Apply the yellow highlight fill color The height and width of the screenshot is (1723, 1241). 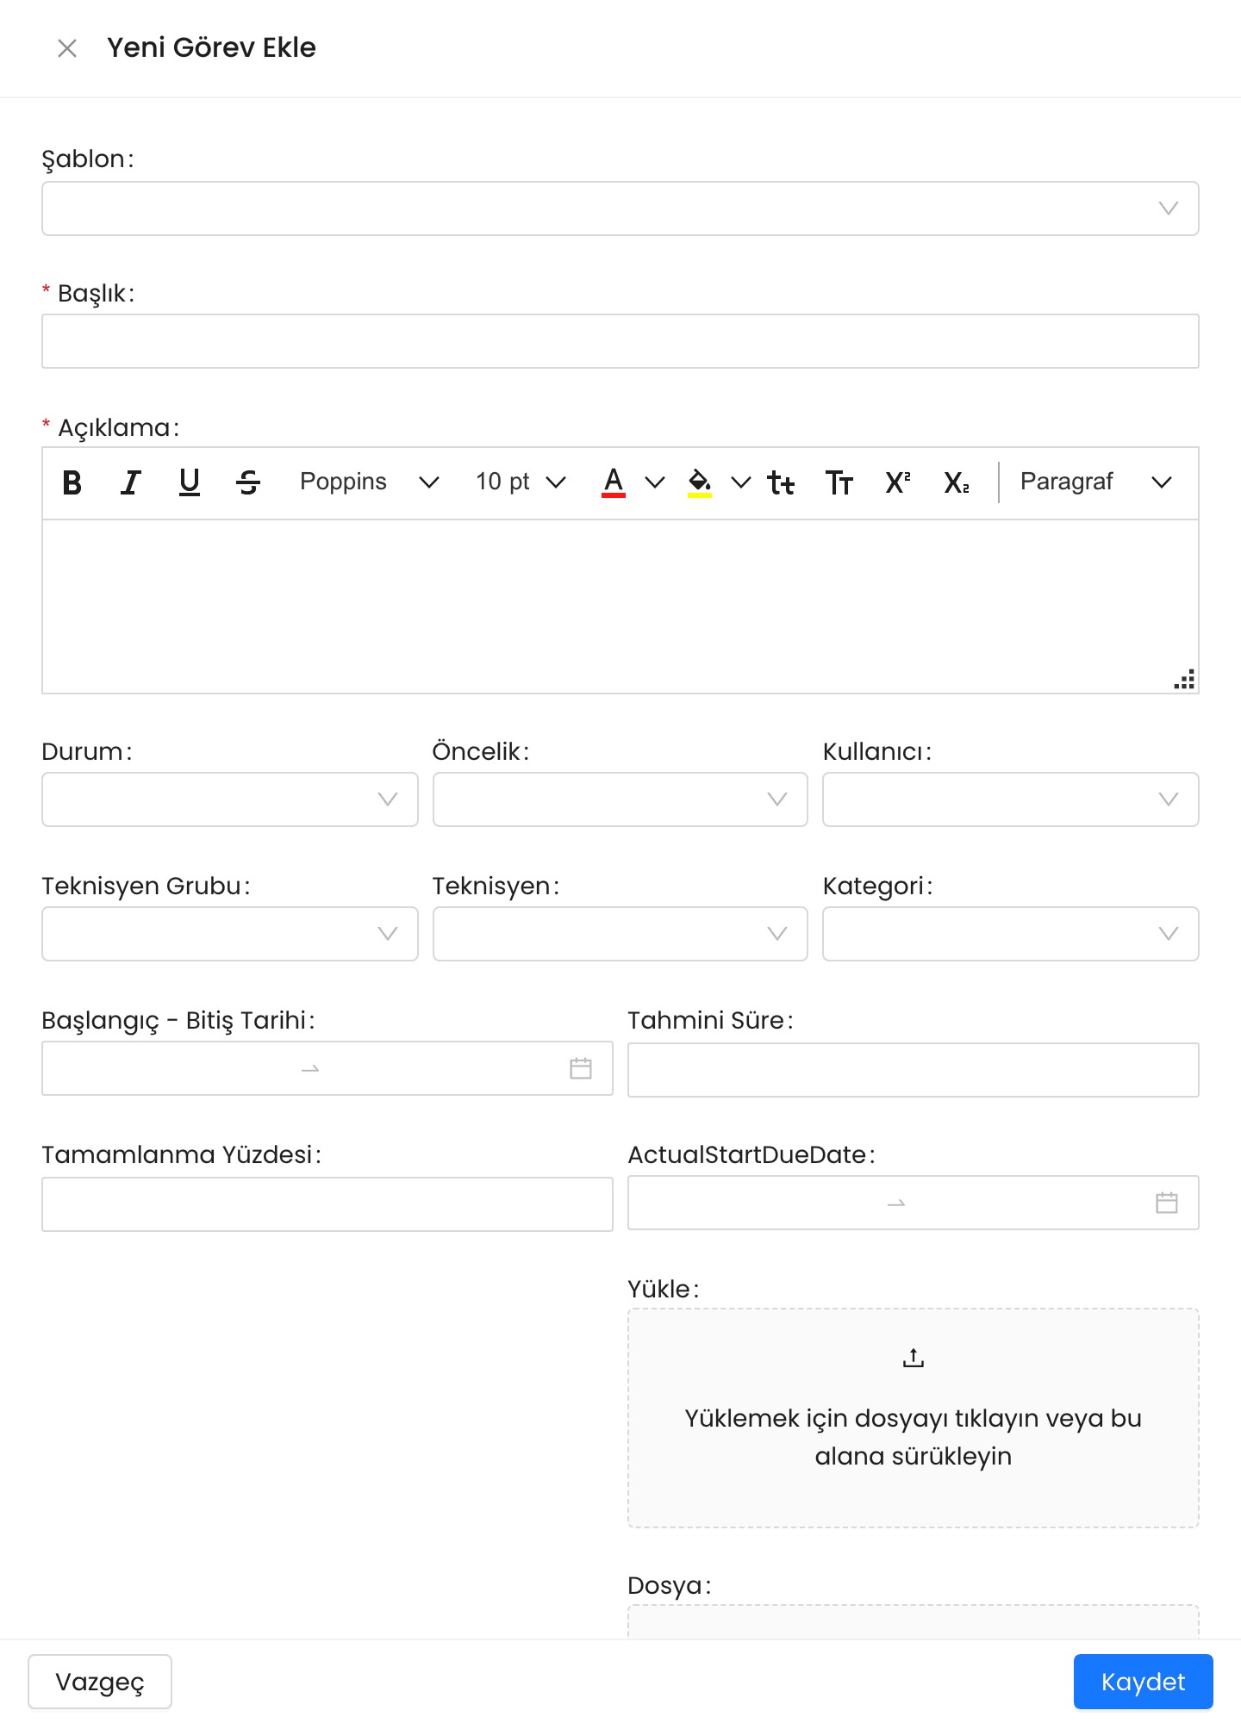pyautogui.click(x=700, y=482)
